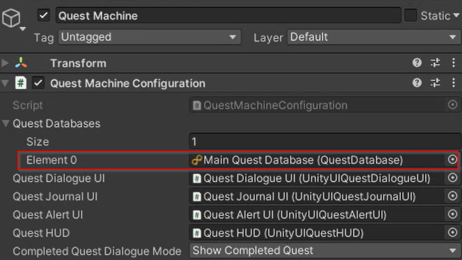Screen dimensions: 462x260
Task: Click the Quest Journal UI label
Action: click(55, 196)
